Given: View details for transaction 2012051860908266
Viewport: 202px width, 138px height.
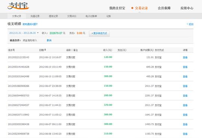Looking at the screenshot, I should (185, 86).
